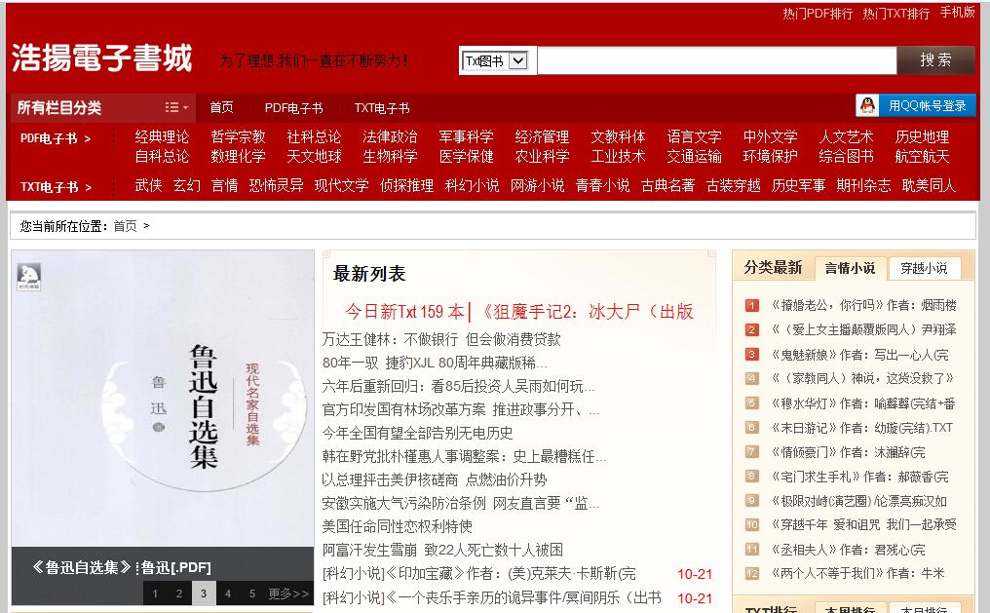The height and width of the screenshot is (613, 990).
Task: Open the 恐怖灵异 TXT category
Action: (276, 185)
